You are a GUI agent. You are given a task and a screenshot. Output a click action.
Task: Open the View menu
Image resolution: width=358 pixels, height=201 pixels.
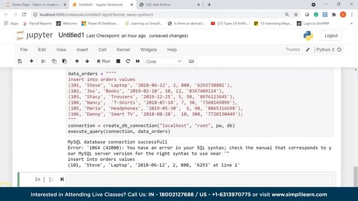pos(61,50)
